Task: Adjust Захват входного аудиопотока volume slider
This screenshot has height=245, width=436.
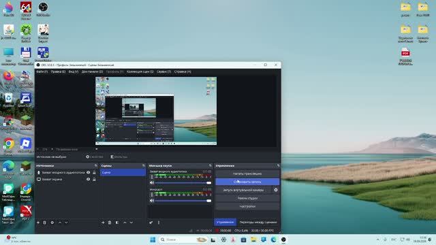Action: tap(183, 183)
